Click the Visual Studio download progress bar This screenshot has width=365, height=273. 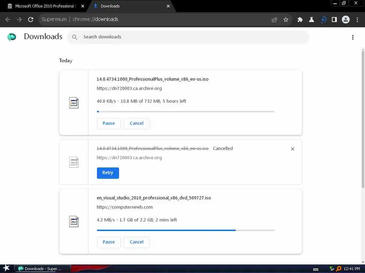(x=186, y=230)
